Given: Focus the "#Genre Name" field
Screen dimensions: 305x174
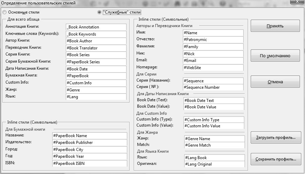Looking at the screenshot, I should point(214,139).
